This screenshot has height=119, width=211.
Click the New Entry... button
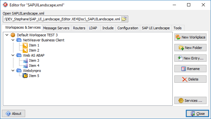(190, 58)
